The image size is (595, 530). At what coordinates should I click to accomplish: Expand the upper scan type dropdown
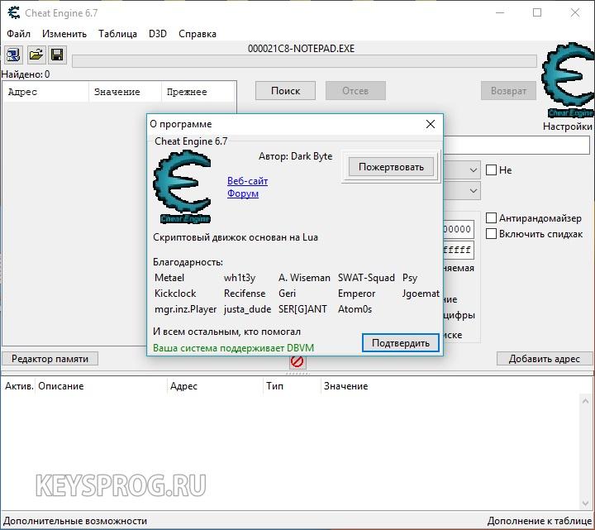pos(474,170)
